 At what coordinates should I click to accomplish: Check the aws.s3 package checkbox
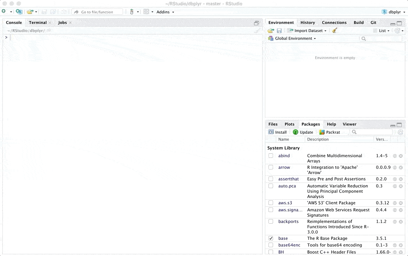(x=271, y=203)
